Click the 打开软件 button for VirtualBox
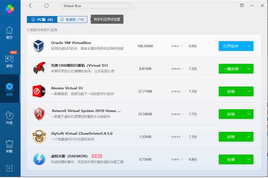The width and height of the screenshot is (268, 178). point(232,46)
